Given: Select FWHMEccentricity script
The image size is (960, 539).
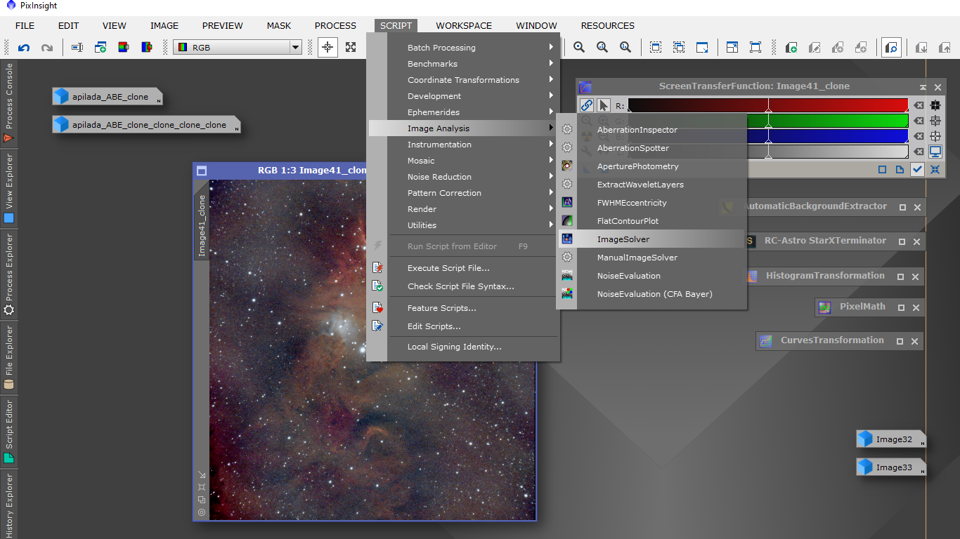Looking at the screenshot, I should [x=651, y=203].
